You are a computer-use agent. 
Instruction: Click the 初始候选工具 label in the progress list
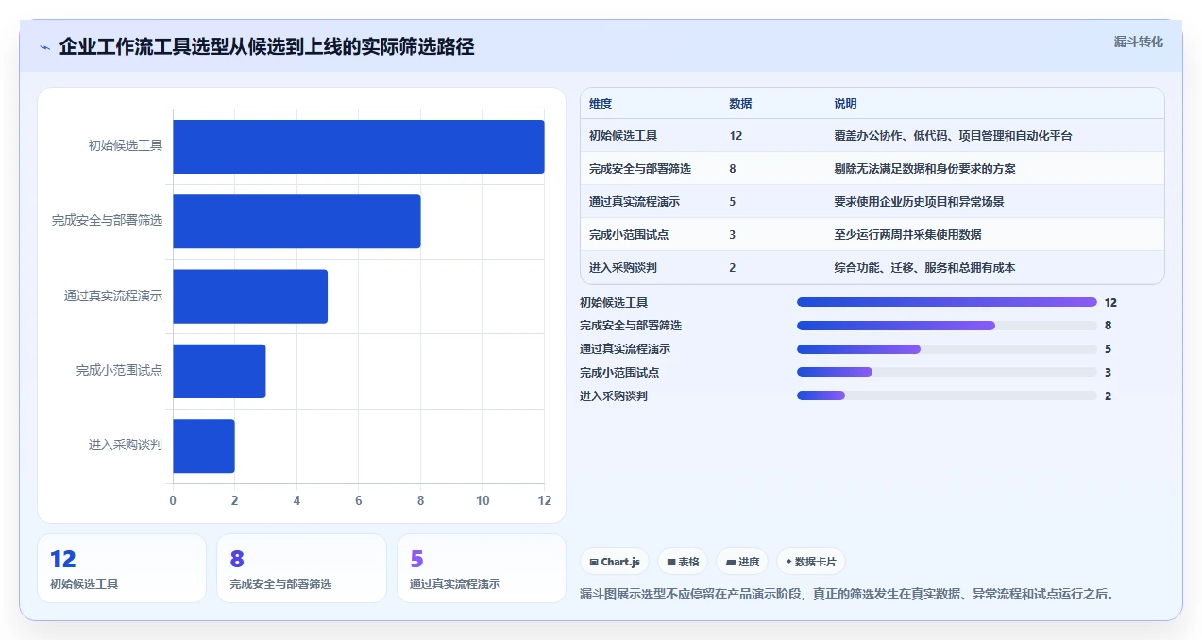pyautogui.click(x=614, y=303)
